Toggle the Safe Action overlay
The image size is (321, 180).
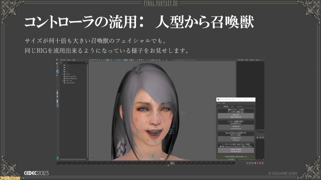click(118, 60)
